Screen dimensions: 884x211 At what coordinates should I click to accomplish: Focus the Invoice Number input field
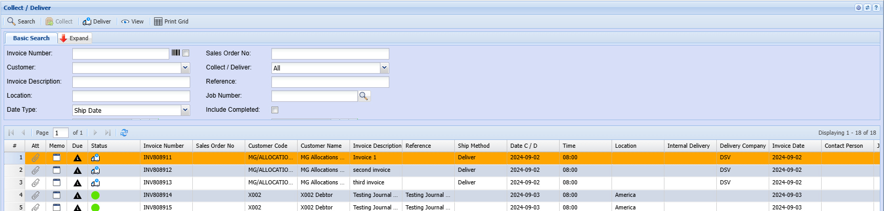click(x=121, y=54)
